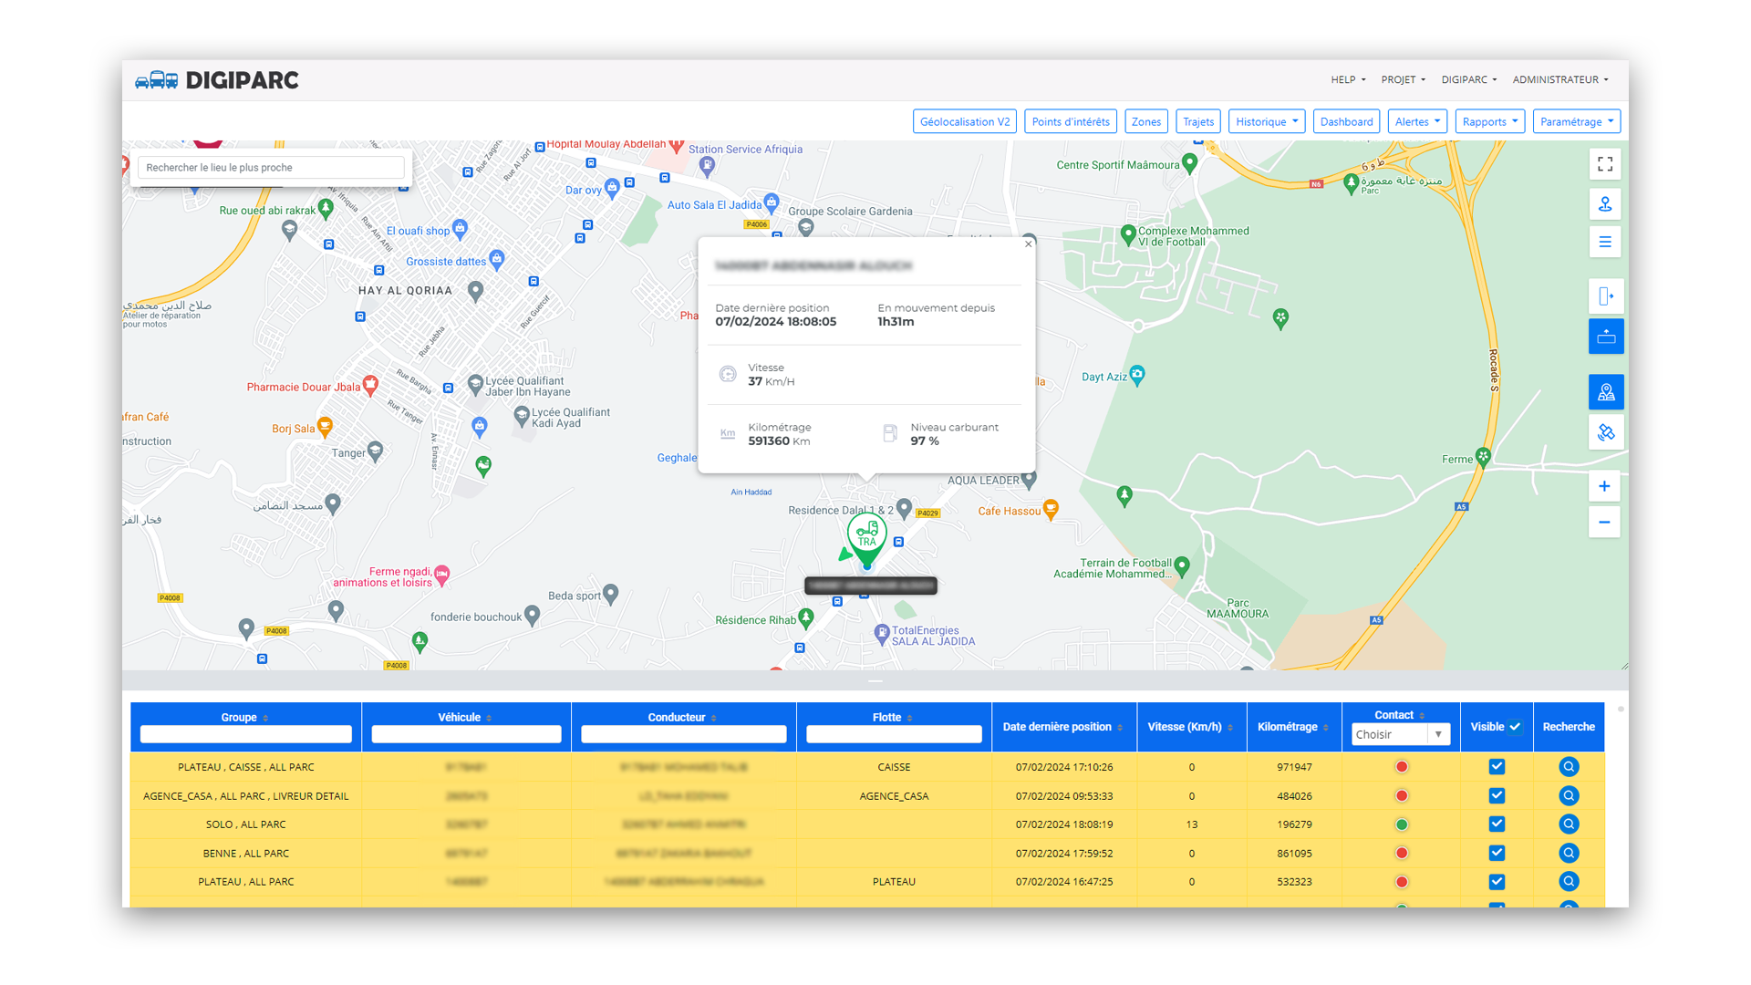Zoom in on the map
1751x985 pixels.
point(1604,486)
